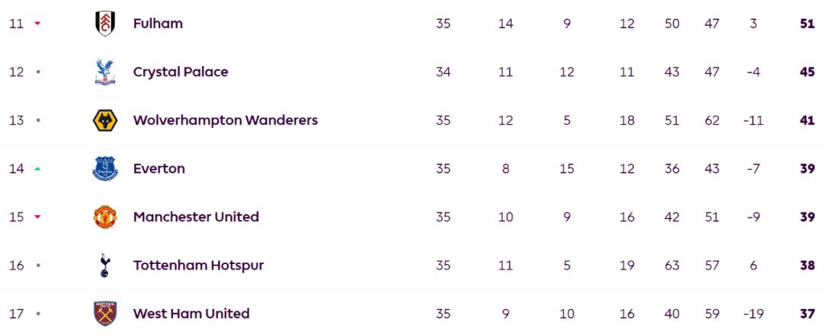Image resolution: width=823 pixels, height=334 pixels.
Task: Click the Wolverhampton Wanderers wolf badge
Action: pos(105,121)
